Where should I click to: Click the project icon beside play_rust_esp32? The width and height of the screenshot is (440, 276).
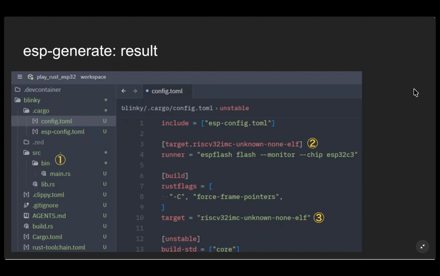click(30, 77)
